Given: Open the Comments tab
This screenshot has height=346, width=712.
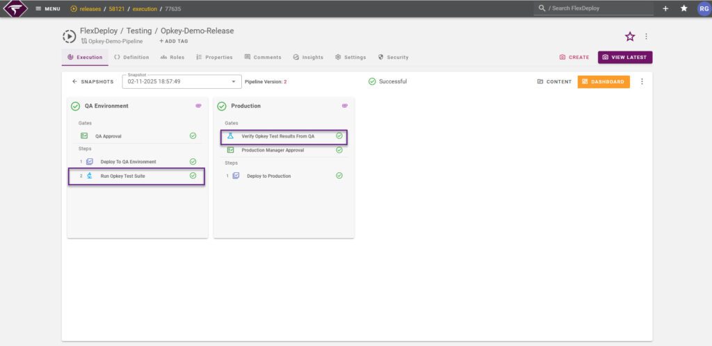Looking at the screenshot, I should coord(263,58).
